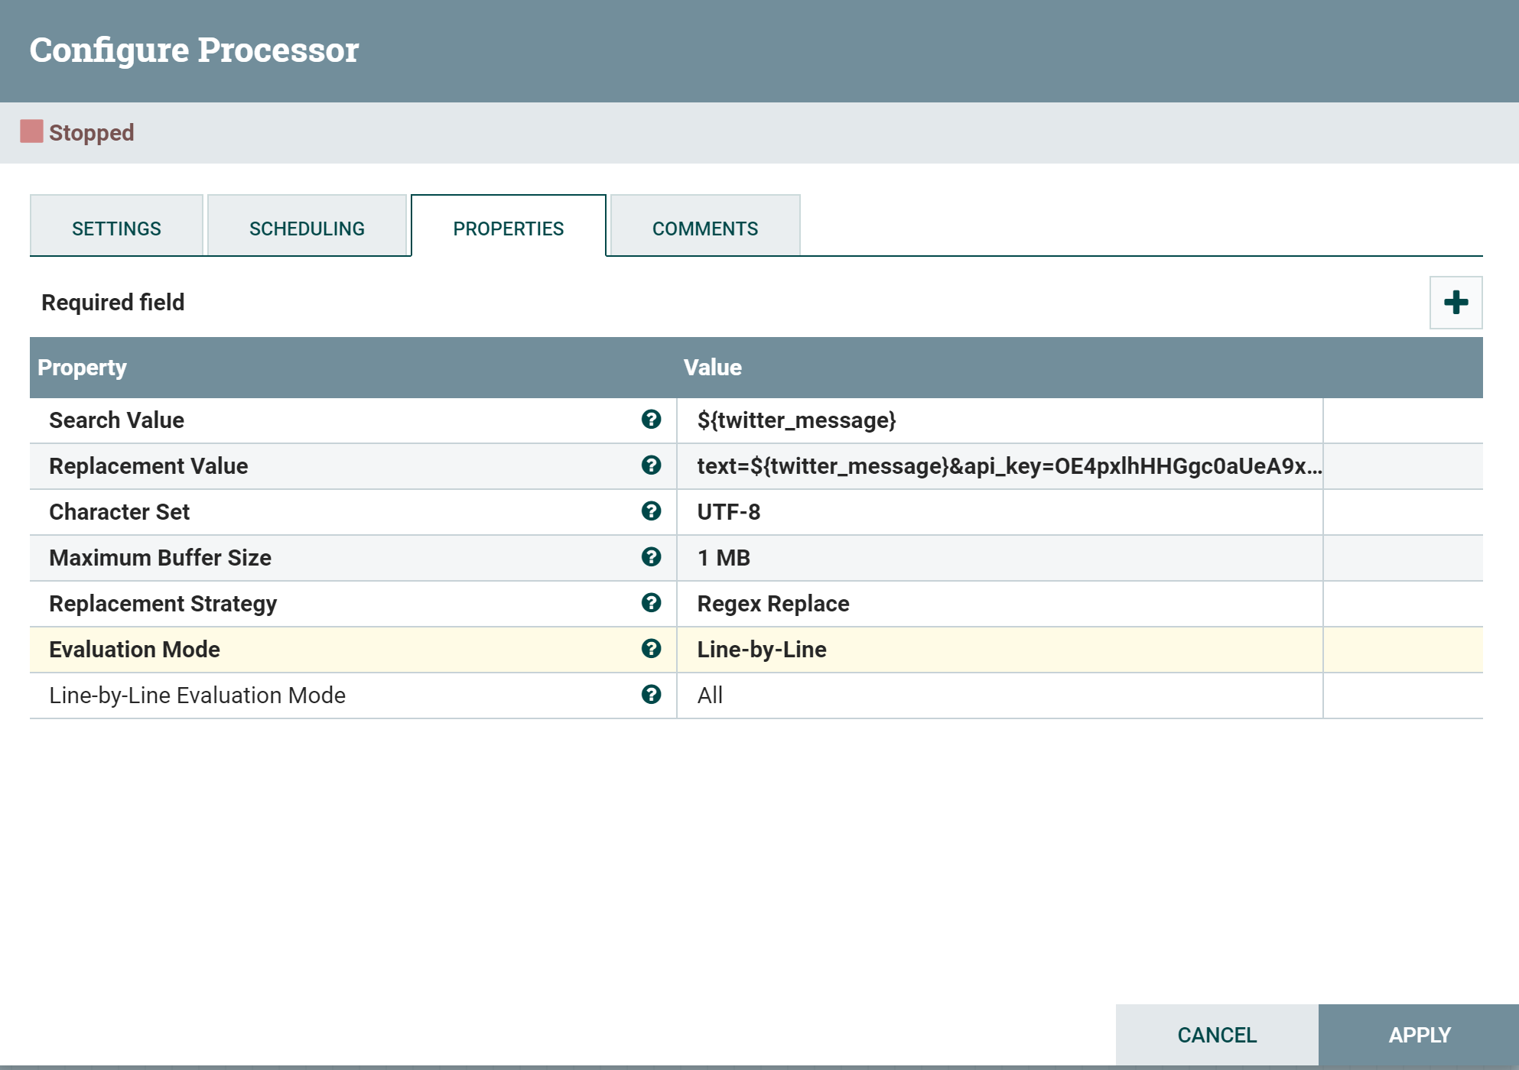The width and height of the screenshot is (1519, 1070).
Task: Apply the processor configuration
Action: [x=1419, y=1035]
